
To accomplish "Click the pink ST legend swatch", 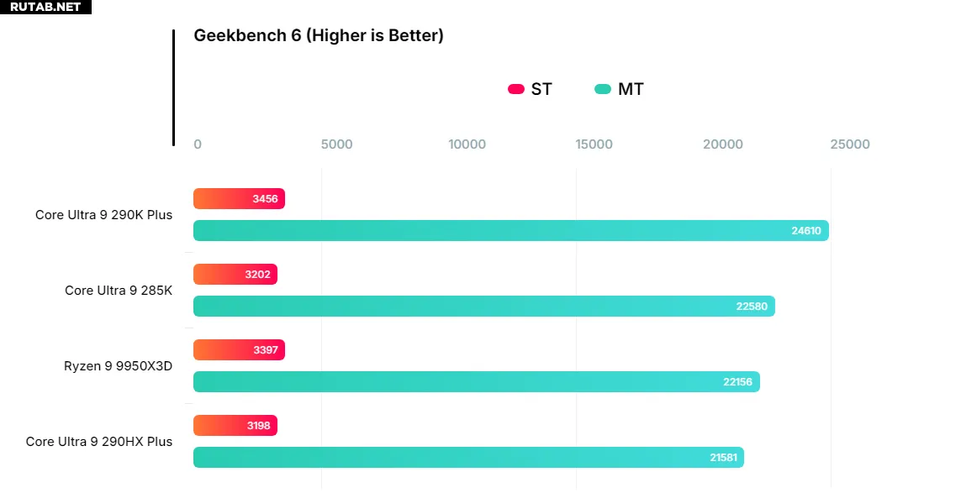I will point(516,89).
